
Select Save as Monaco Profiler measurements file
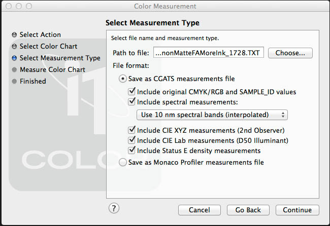click(122, 163)
